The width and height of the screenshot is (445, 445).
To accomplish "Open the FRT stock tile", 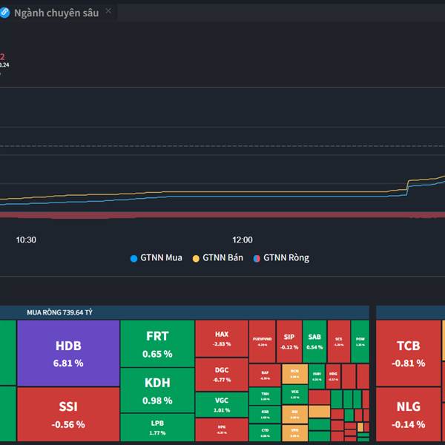I will click(x=157, y=344).
